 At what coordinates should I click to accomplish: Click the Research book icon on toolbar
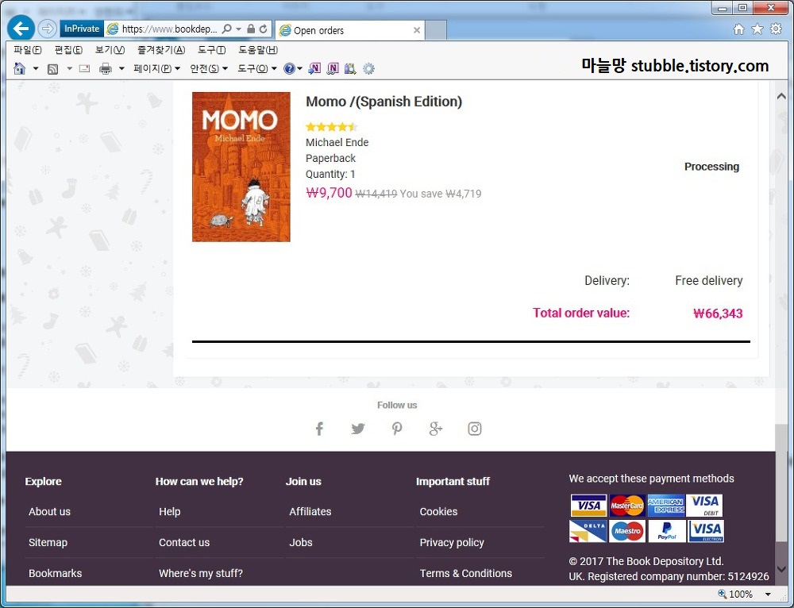[350, 68]
